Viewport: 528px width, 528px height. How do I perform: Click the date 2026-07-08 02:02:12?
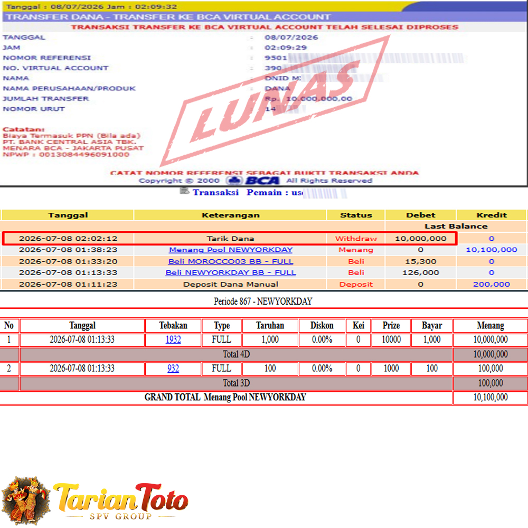click(68, 239)
